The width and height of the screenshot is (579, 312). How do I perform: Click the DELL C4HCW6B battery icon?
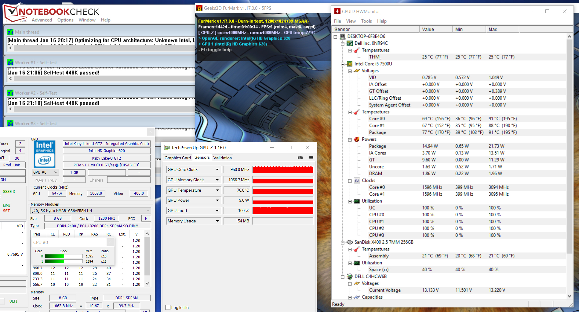point(350,277)
